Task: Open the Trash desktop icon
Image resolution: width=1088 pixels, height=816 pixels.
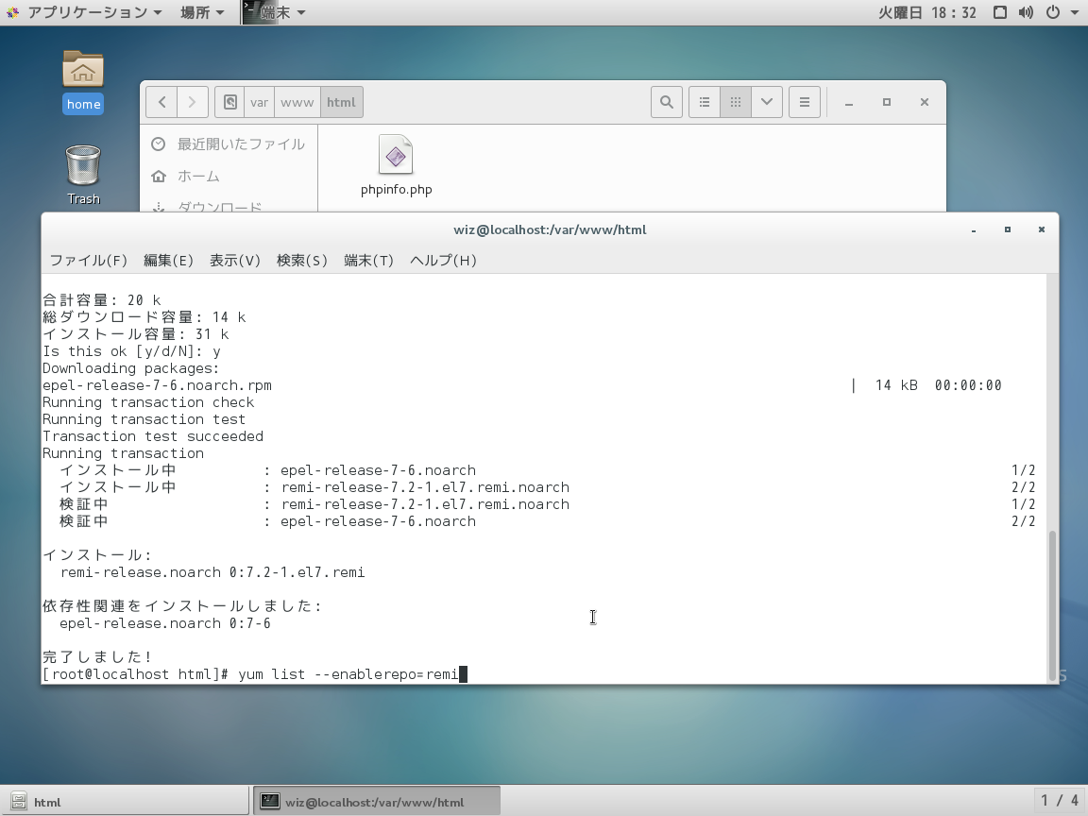Action: (83, 175)
